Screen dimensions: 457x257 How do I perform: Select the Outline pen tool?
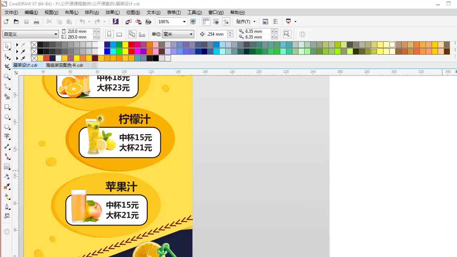point(7,206)
